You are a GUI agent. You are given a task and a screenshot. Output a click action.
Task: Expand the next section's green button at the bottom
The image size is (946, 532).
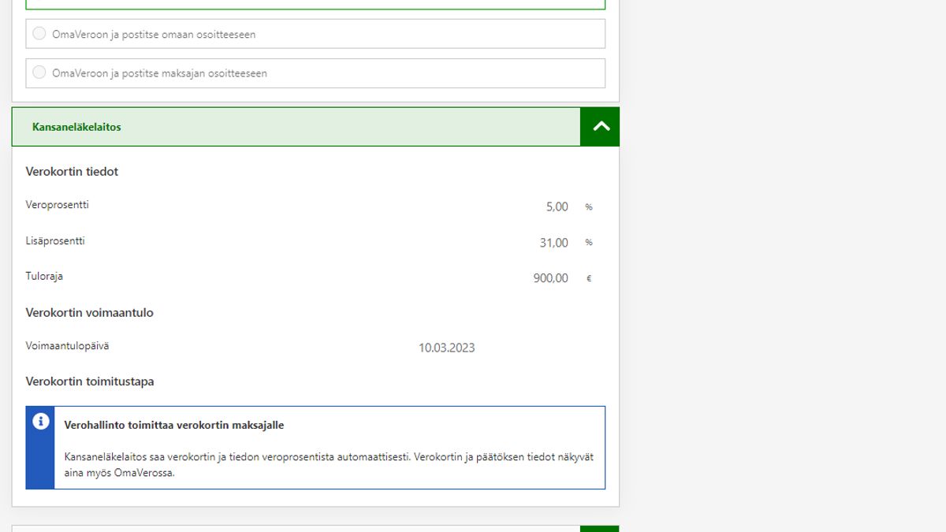tap(600, 529)
